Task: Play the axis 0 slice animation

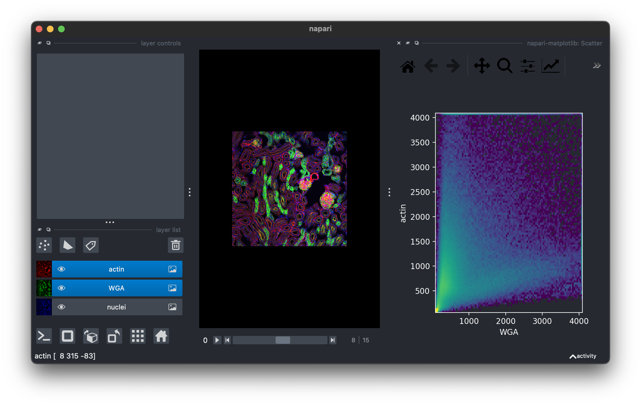Action: tap(217, 340)
